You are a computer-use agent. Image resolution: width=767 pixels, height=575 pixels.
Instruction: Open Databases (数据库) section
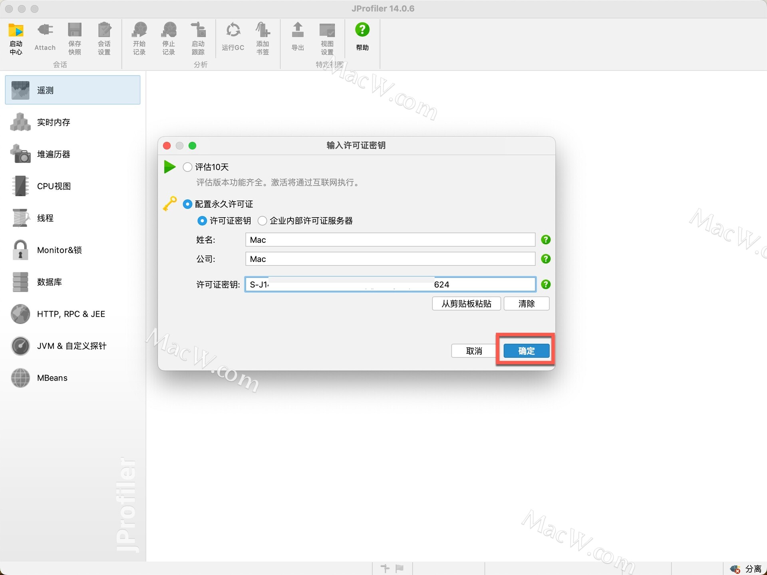[73, 282]
